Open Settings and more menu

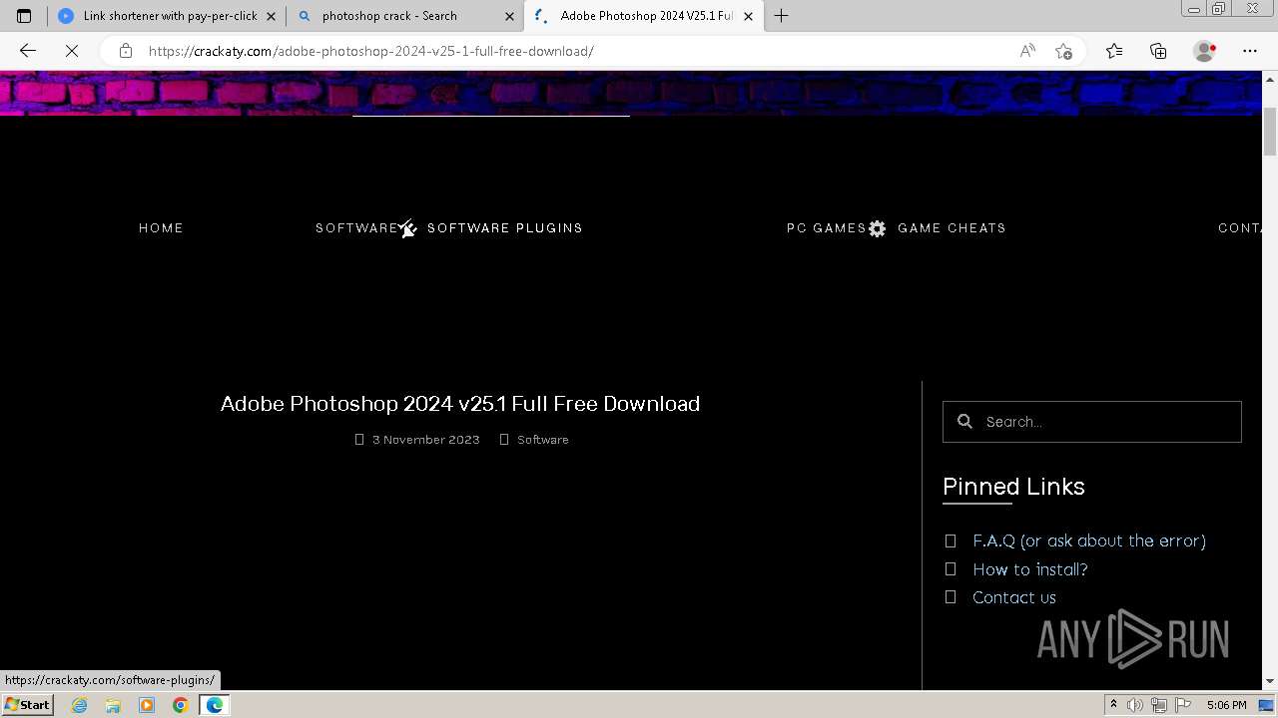pyautogui.click(x=1250, y=51)
